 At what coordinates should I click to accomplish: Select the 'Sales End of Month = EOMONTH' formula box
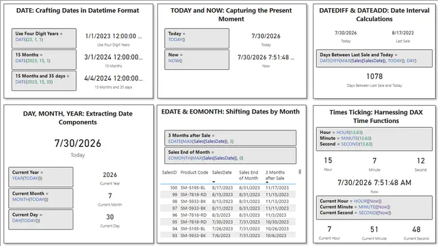(230, 155)
